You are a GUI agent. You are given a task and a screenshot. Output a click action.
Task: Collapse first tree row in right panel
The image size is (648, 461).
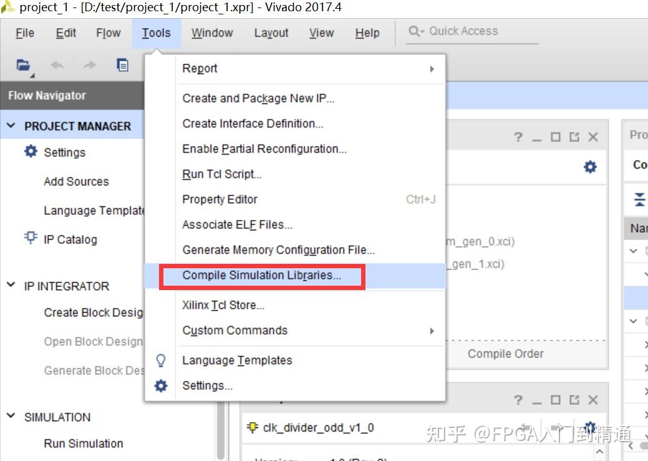point(633,251)
